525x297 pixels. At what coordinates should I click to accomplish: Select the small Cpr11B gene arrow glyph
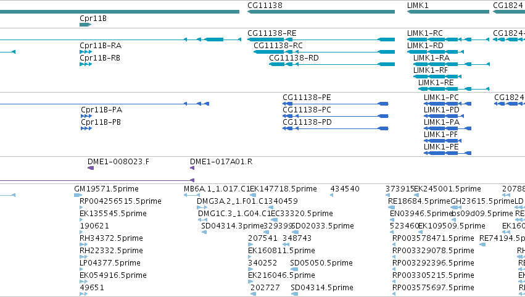pyautogui.click(x=85, y=25)
